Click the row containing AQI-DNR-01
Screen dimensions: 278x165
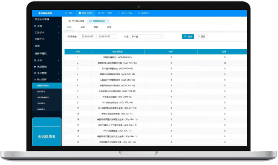[x=156, y=57]
